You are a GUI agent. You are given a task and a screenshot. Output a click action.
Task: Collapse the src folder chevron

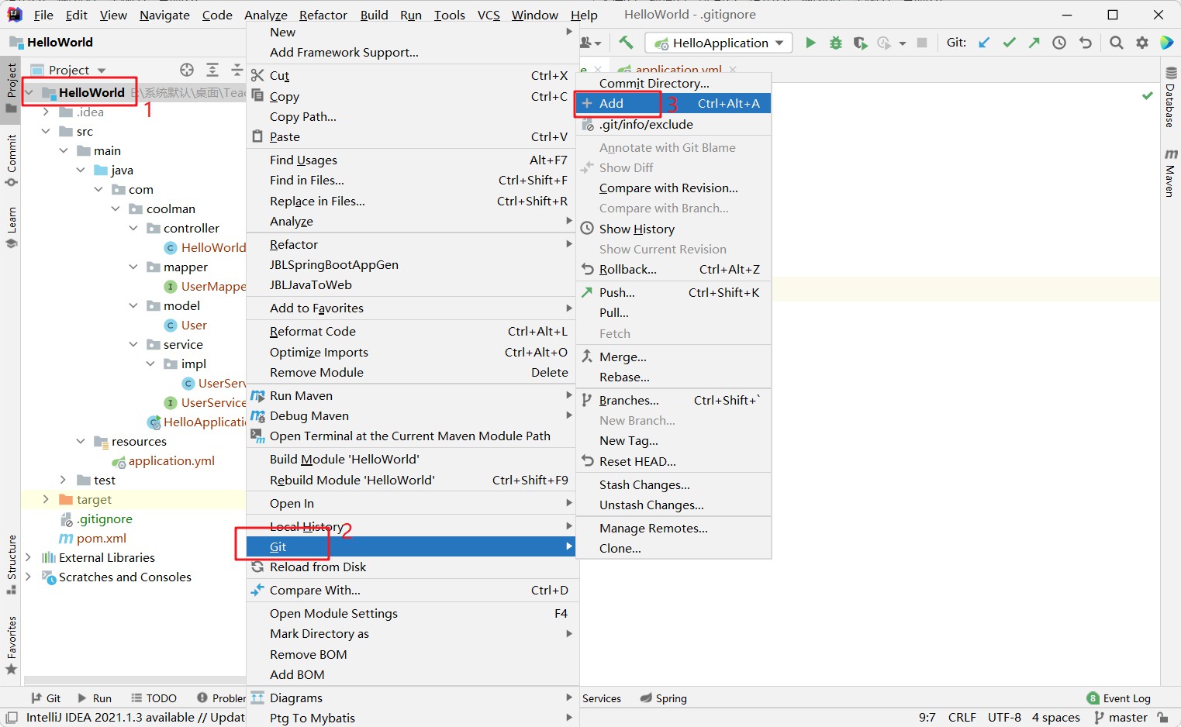[46, 131]
